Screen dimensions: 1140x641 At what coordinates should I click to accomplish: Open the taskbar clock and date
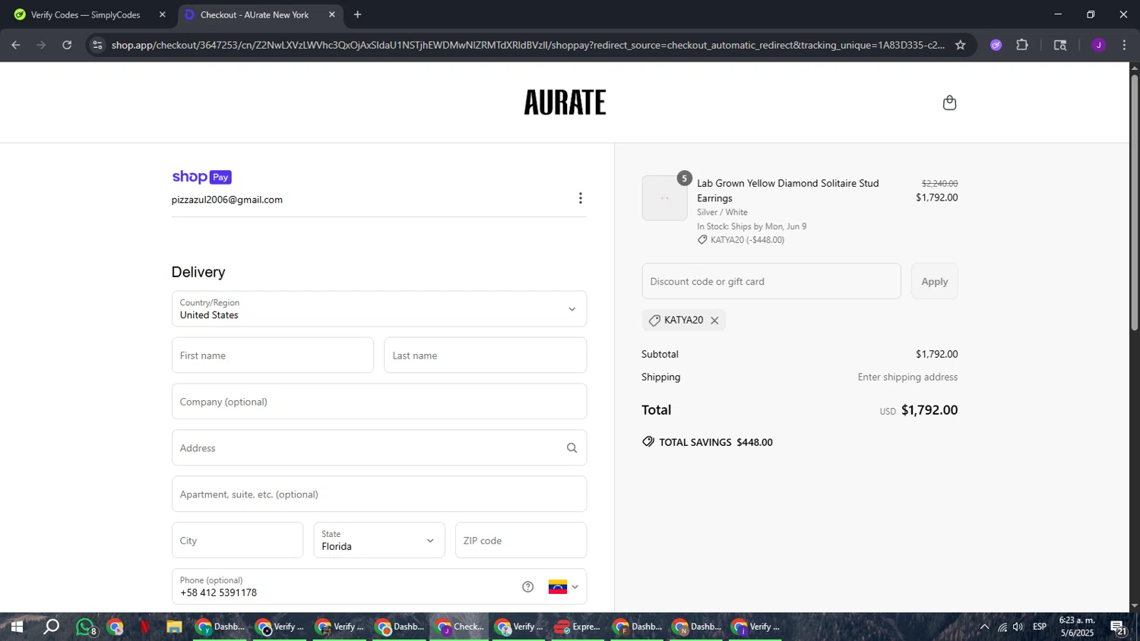pyautogui.click(x=1077, y=627)
